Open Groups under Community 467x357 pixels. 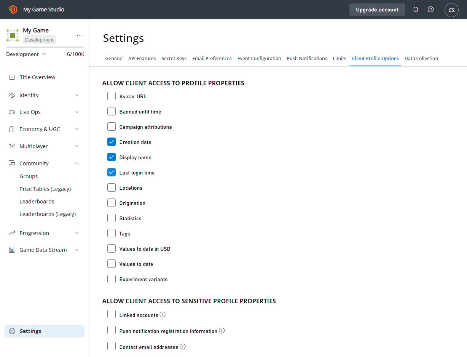coord(29,176)
